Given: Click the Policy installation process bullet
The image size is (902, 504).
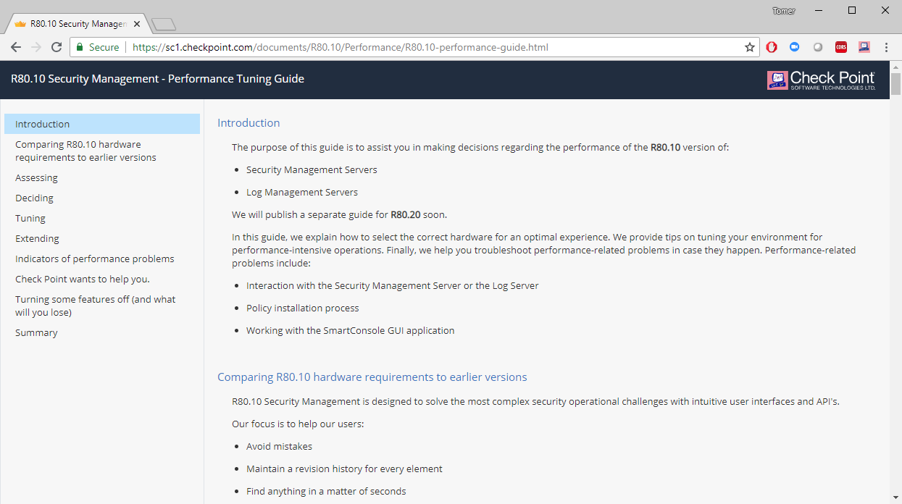Looking at the screenshot, I should 303,308.
